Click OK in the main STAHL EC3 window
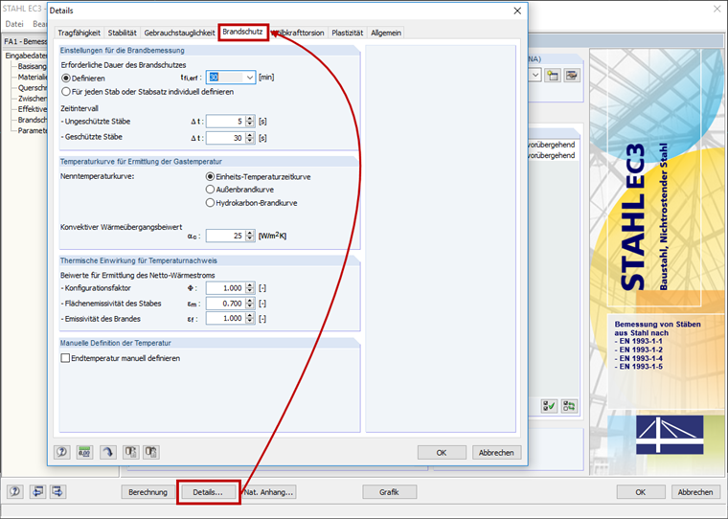Screen dimensions: 728x519 click(x=640, y=492)
